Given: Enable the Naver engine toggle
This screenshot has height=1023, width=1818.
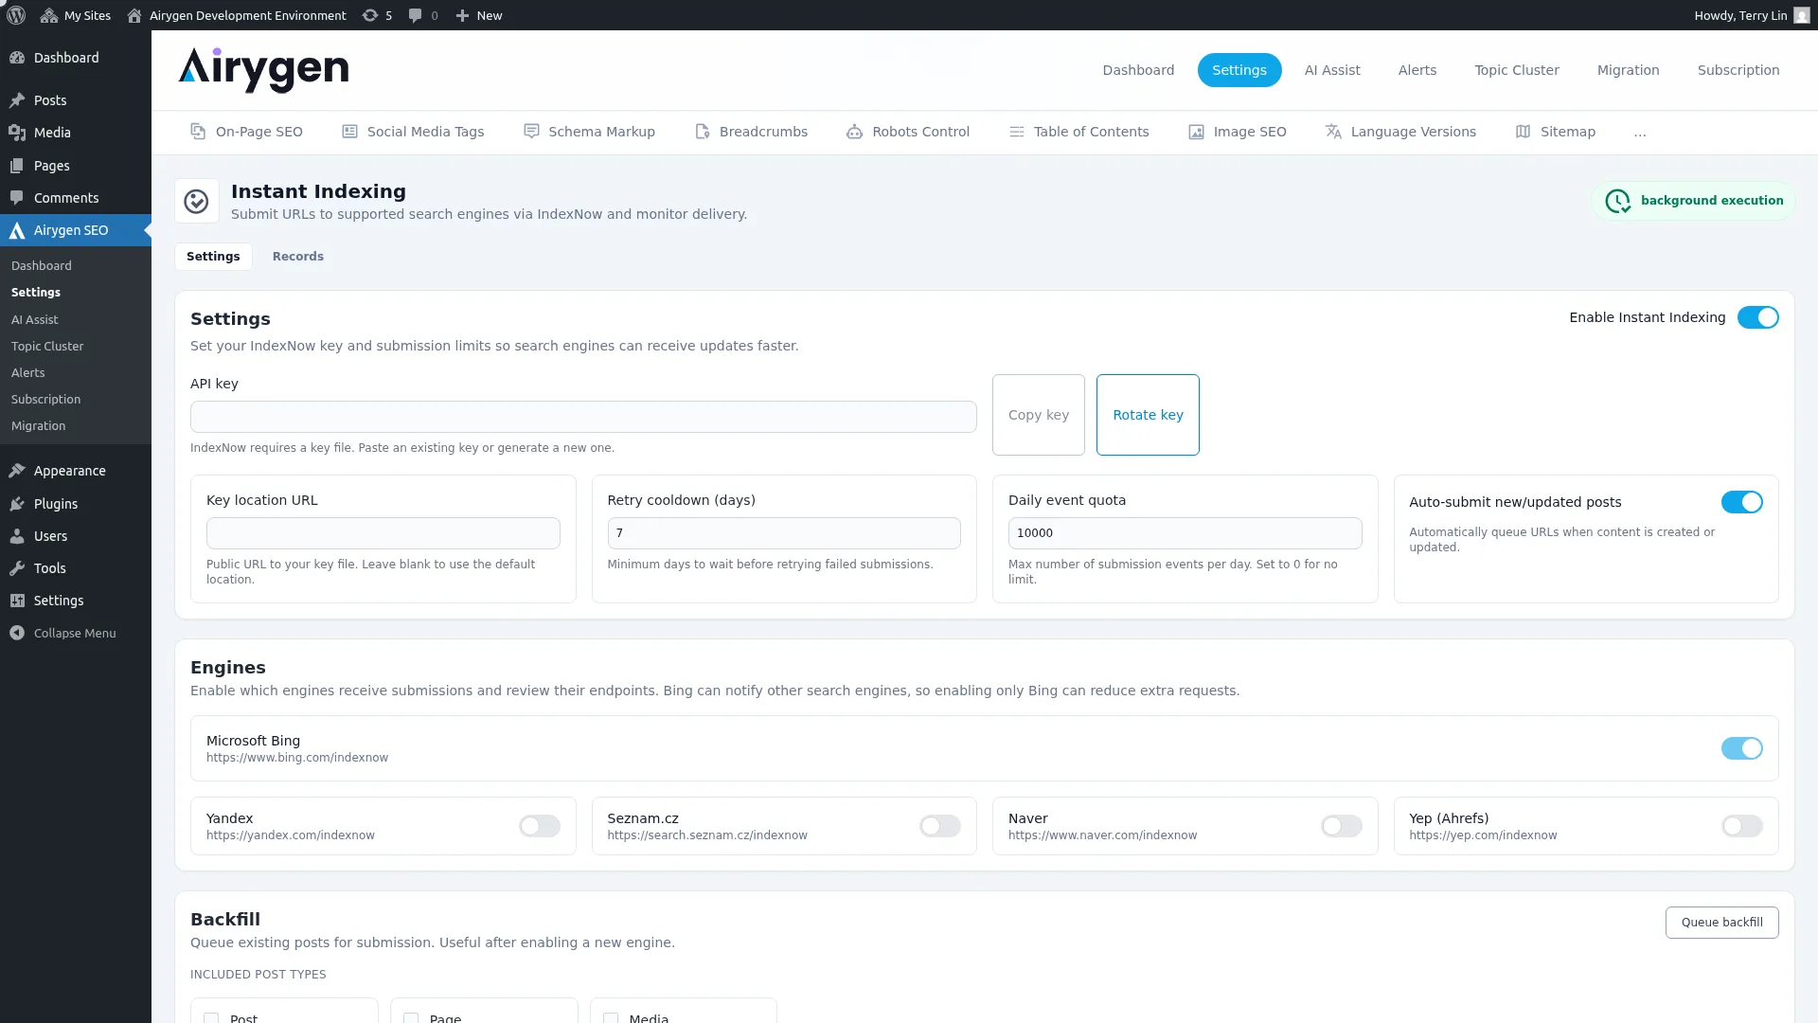Looking at the screenshot, I should tap(1341, 826).
